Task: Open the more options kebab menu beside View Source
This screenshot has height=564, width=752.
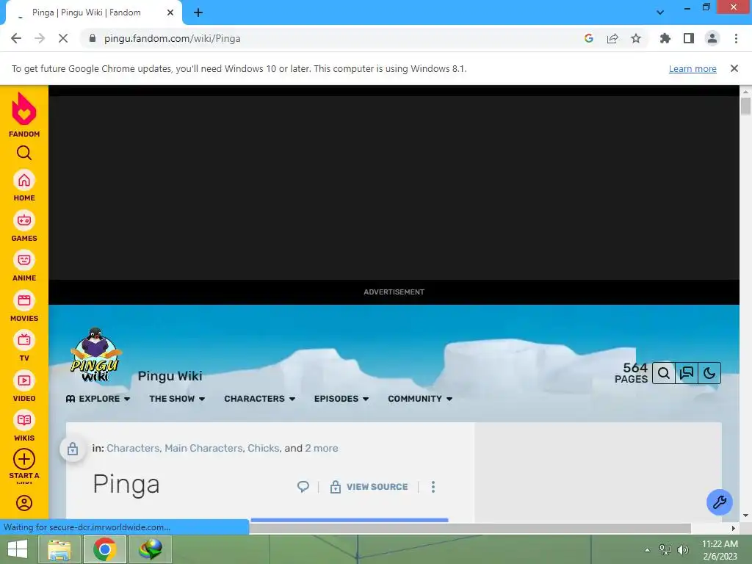Action: tap(433, 487)
